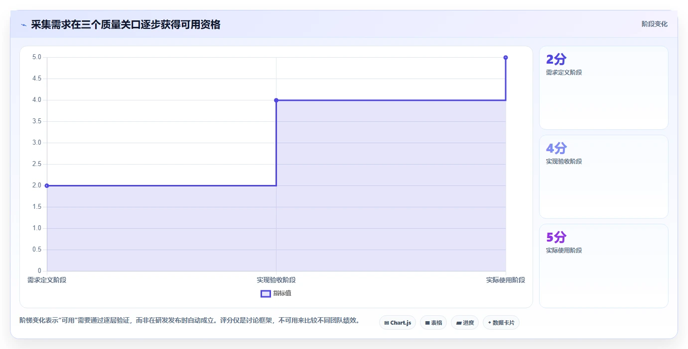Screen dimensions: 688x349
Task: Select the 5分 score card value
Action: tap(556, 237)
